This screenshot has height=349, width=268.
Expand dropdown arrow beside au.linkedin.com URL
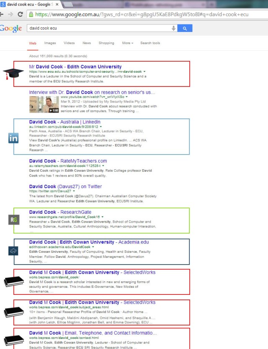point(101,127)
